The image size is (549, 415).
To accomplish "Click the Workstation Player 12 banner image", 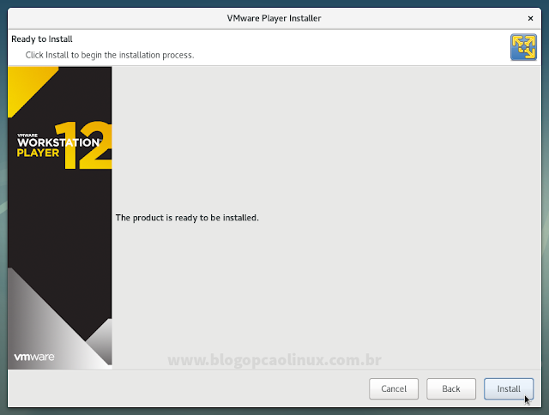I will [60, 218].
